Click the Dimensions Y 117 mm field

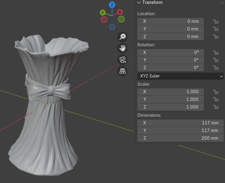[x=181, y=131]
